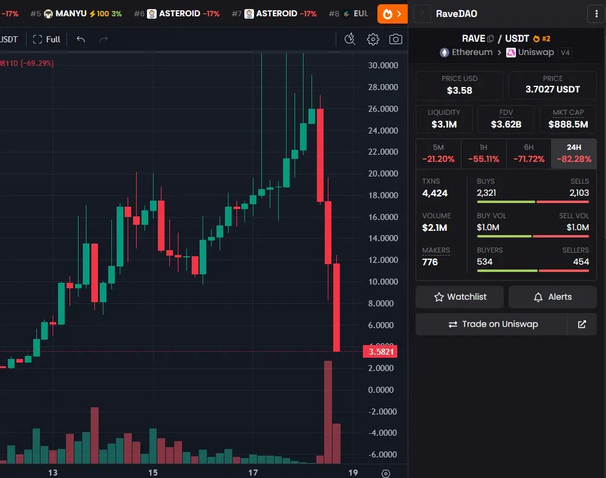Screen dimensions: 606x478
Task: Click the chart time axis settings icon
Action: (385, 473)
